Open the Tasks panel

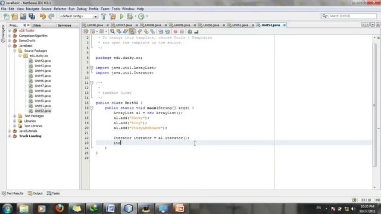point(53,193)
